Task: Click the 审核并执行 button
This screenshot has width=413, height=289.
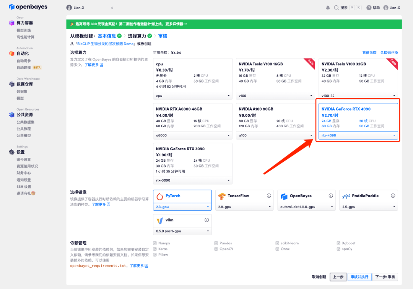Action: [359, 277]
